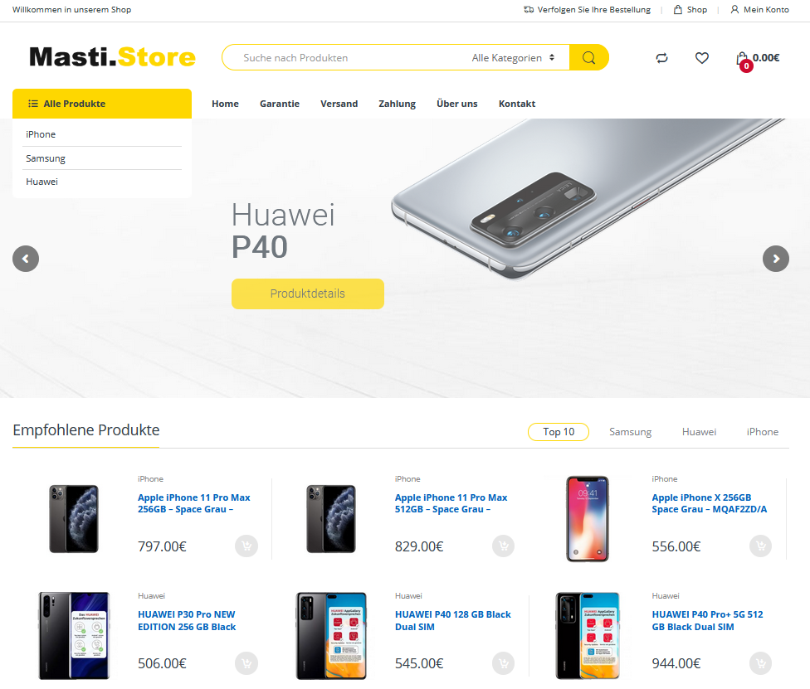Open the Garantie menu item
This screenshot has width=810, height=689.
pos(280,104)
